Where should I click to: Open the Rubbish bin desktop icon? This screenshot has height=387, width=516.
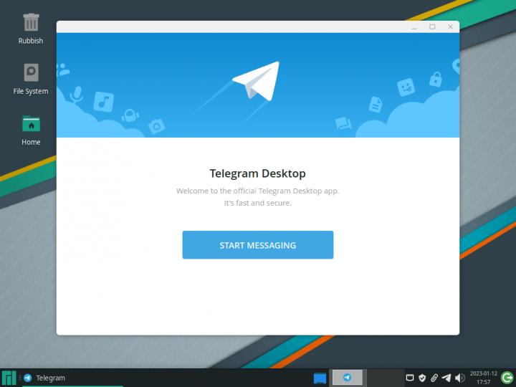pos(31,29)
